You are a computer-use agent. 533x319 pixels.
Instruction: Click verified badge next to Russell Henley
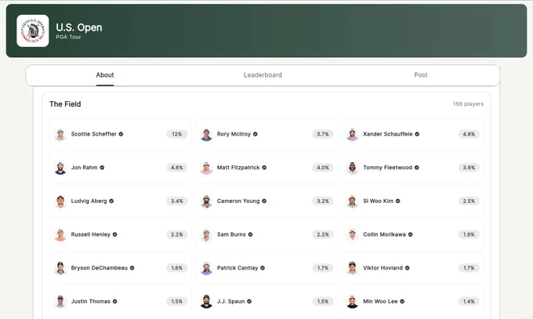coord(115,234)
